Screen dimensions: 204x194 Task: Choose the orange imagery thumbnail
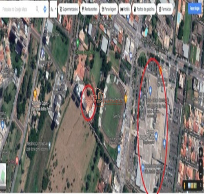192,186
